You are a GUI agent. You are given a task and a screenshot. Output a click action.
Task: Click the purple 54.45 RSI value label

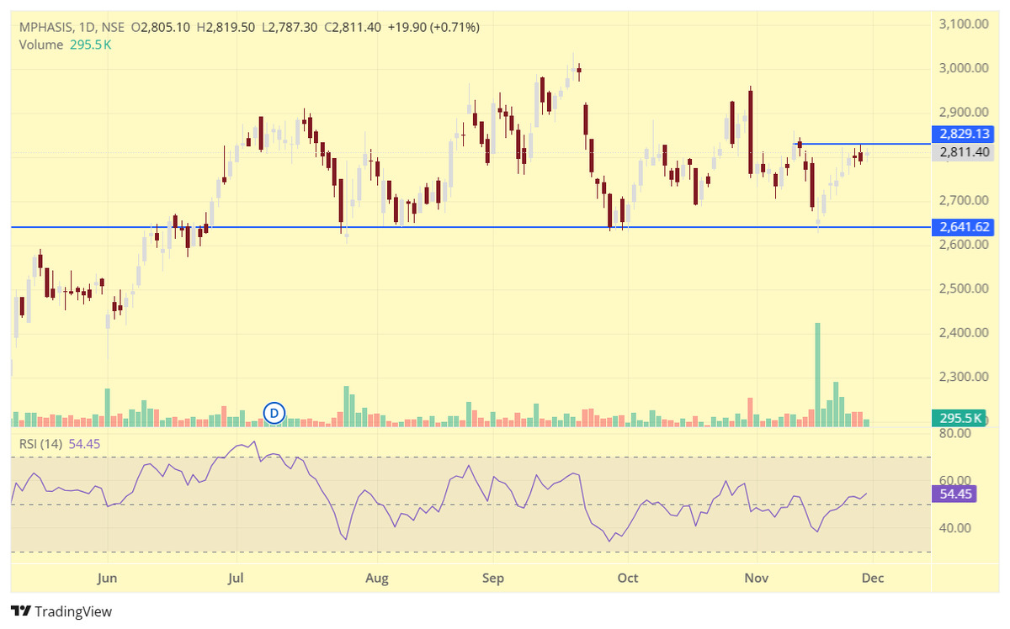point(84,441)
